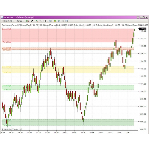Click the Zoom In magnifier icon
This screenshot has width=149, height=149.
click(37, 21)
